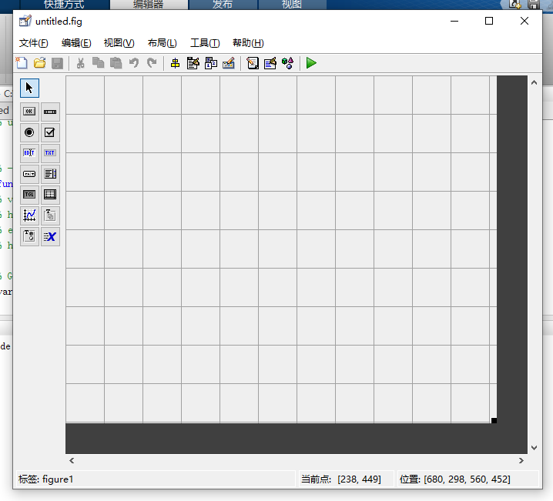Open the Menu Editor icon

click(x=193, y=63)
